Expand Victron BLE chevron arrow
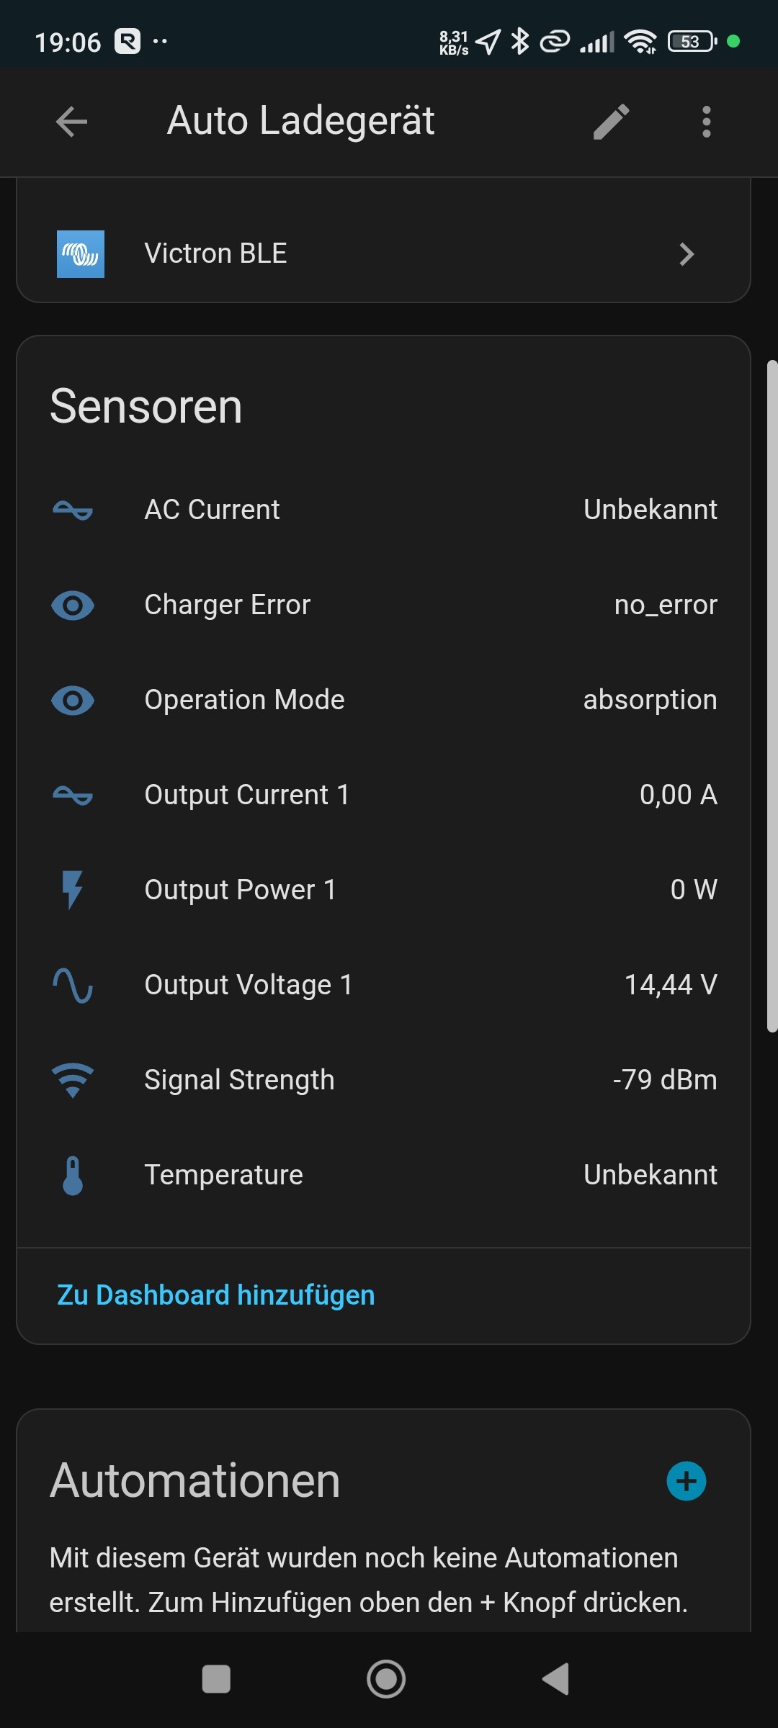The image size is (778, 1728). [x=687, y=254]
